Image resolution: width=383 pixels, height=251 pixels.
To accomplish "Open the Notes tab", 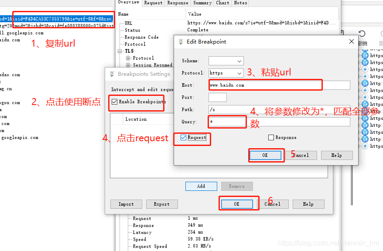I will click(240, 3).
